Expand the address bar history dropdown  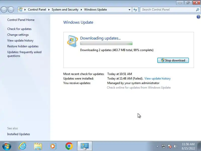pyautogui.click(x=129, y=10)
